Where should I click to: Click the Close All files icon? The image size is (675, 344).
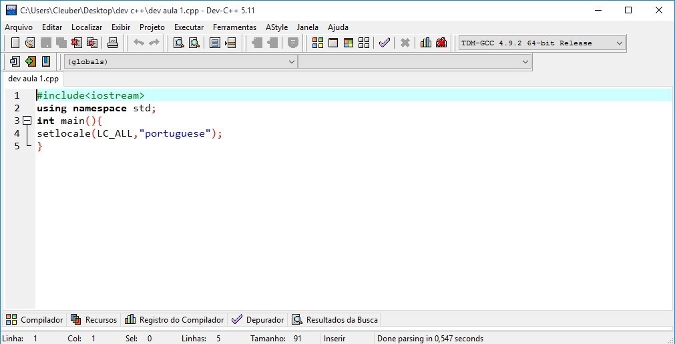pos(92,43)
